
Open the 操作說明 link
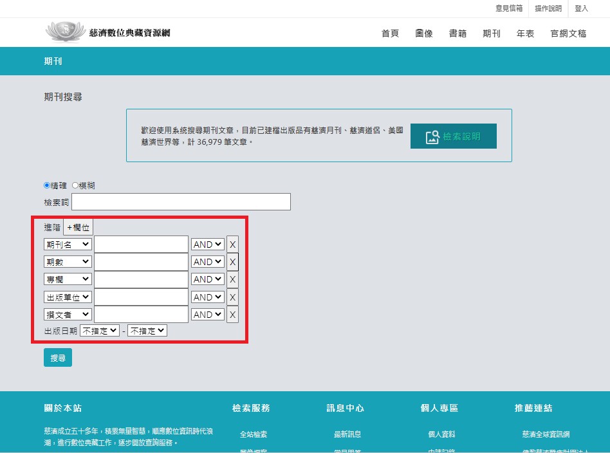(x=548, y=8)
